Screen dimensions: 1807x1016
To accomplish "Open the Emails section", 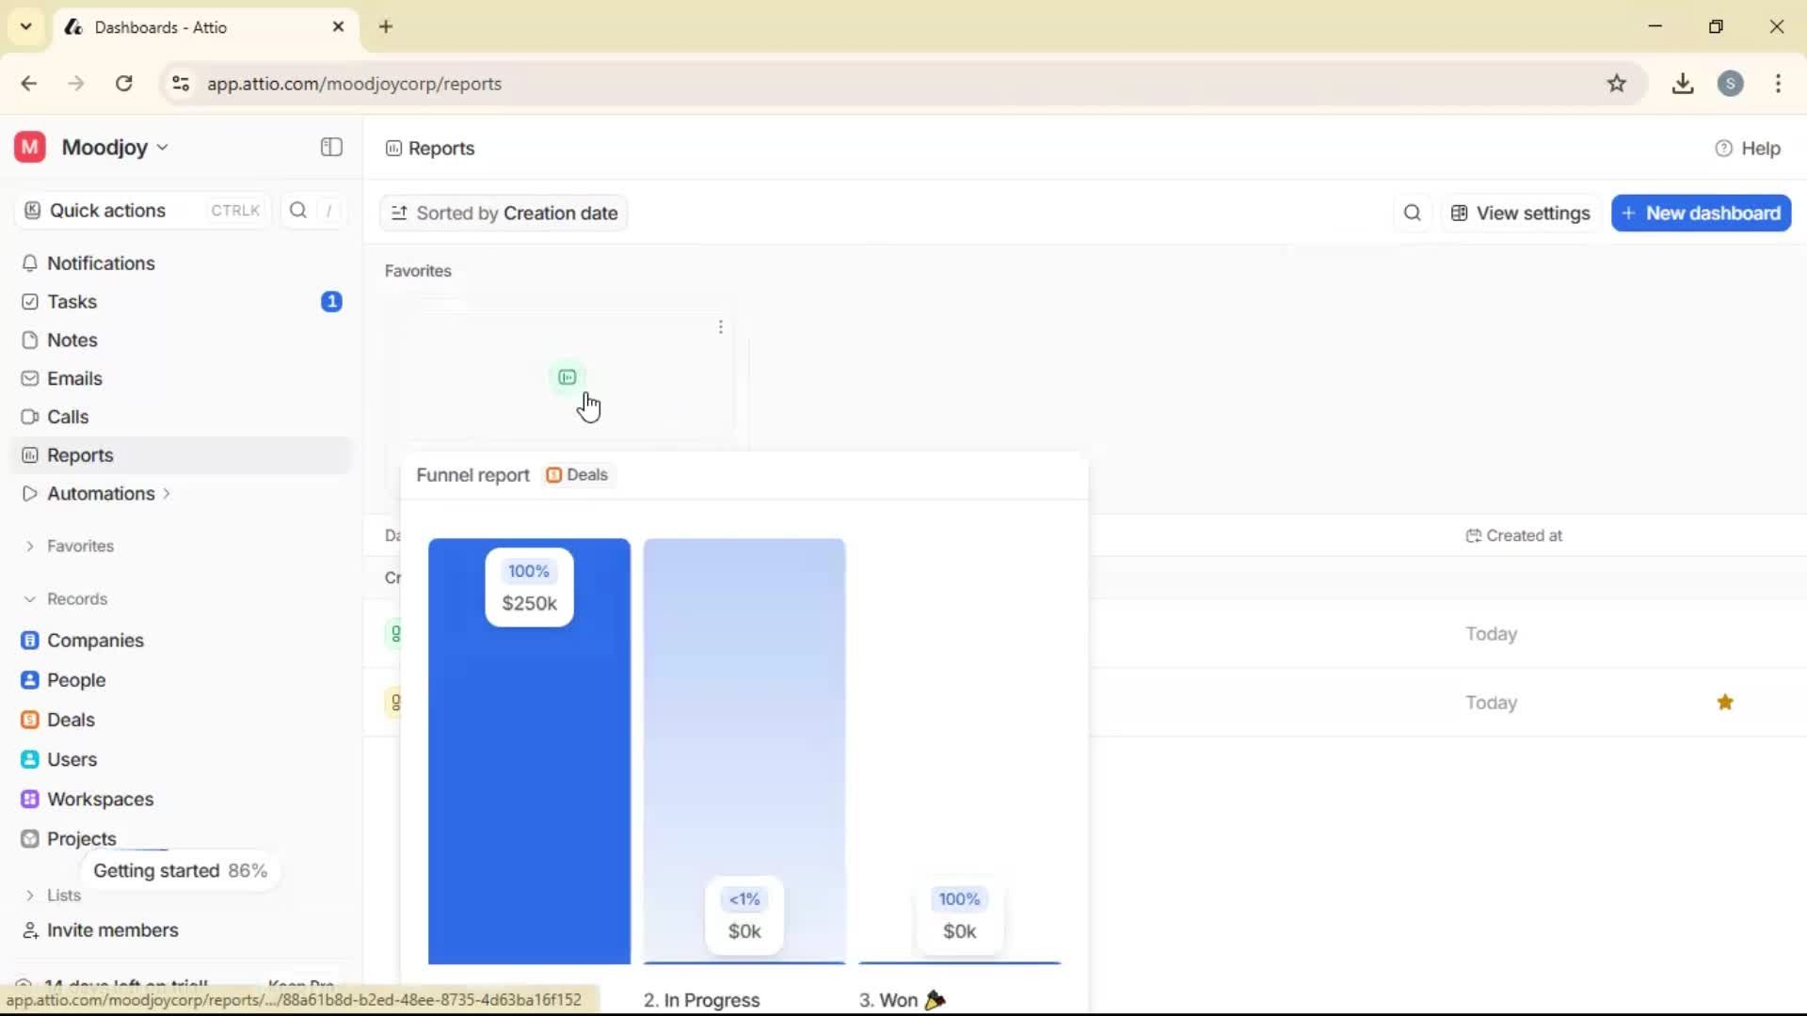I will coord(74,378).
